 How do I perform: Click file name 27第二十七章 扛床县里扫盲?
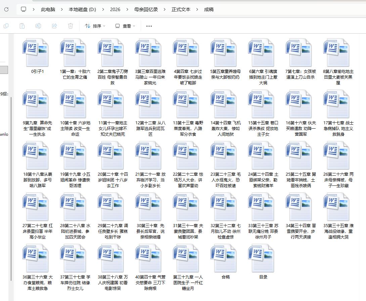[x=38, y=231]
